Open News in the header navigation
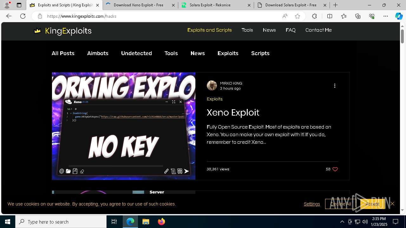406x228 pixels. (269, 30)
